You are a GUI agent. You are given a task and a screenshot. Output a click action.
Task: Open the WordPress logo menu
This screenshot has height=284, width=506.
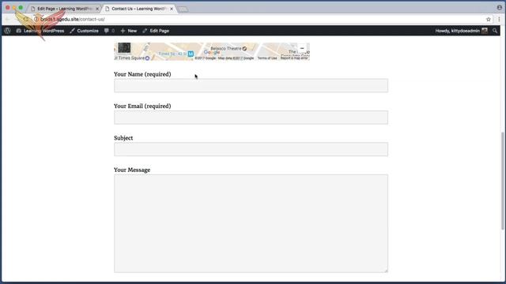point(7,31)
